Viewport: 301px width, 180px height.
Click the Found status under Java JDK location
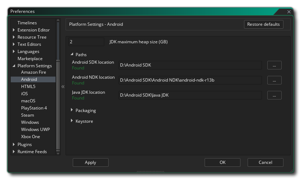[78, 98]
